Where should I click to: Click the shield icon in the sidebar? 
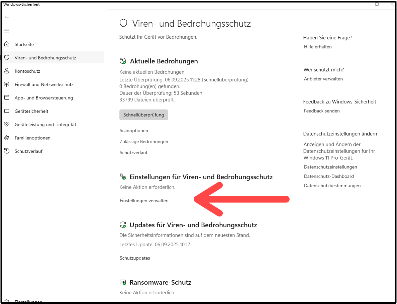pos(7,58)
